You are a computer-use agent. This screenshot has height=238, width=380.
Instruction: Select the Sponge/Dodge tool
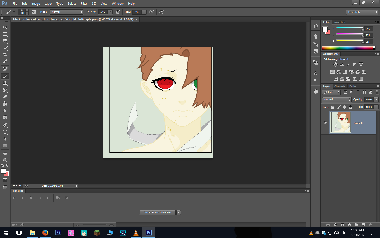[5, 118]
